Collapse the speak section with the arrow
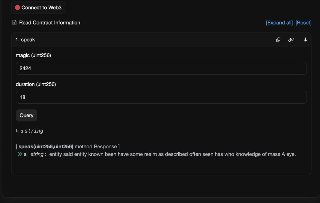The image size is (320, 203). pyautogui.click(x=306, y=40)
